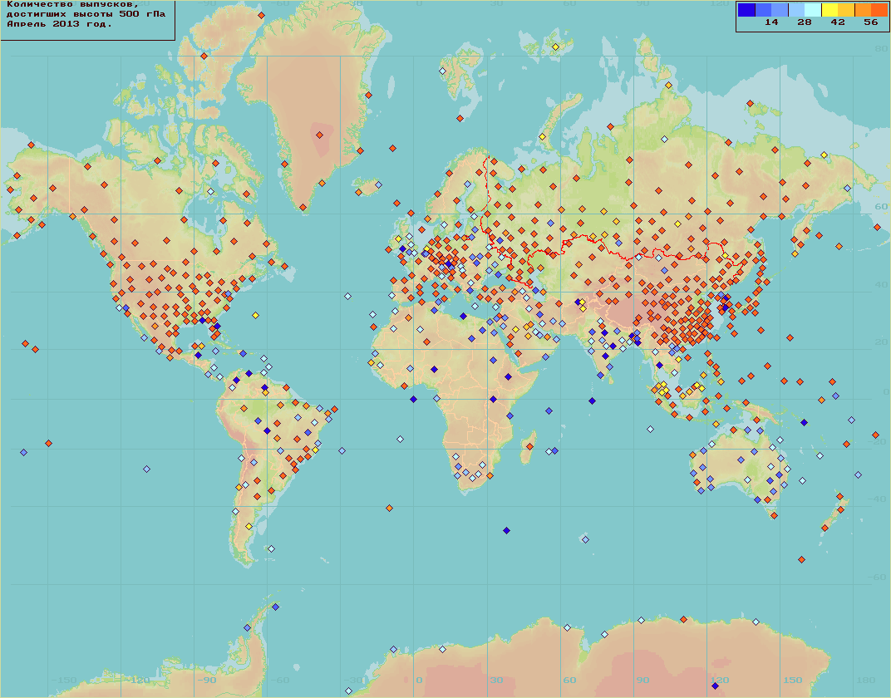891x698 pixels.
Task: Click the yellow marker on Franz Josef Land
Action: pyautogui.click(x=555, y=47)
